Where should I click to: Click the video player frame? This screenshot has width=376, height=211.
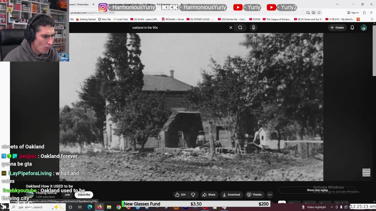[x=191, y=107]
